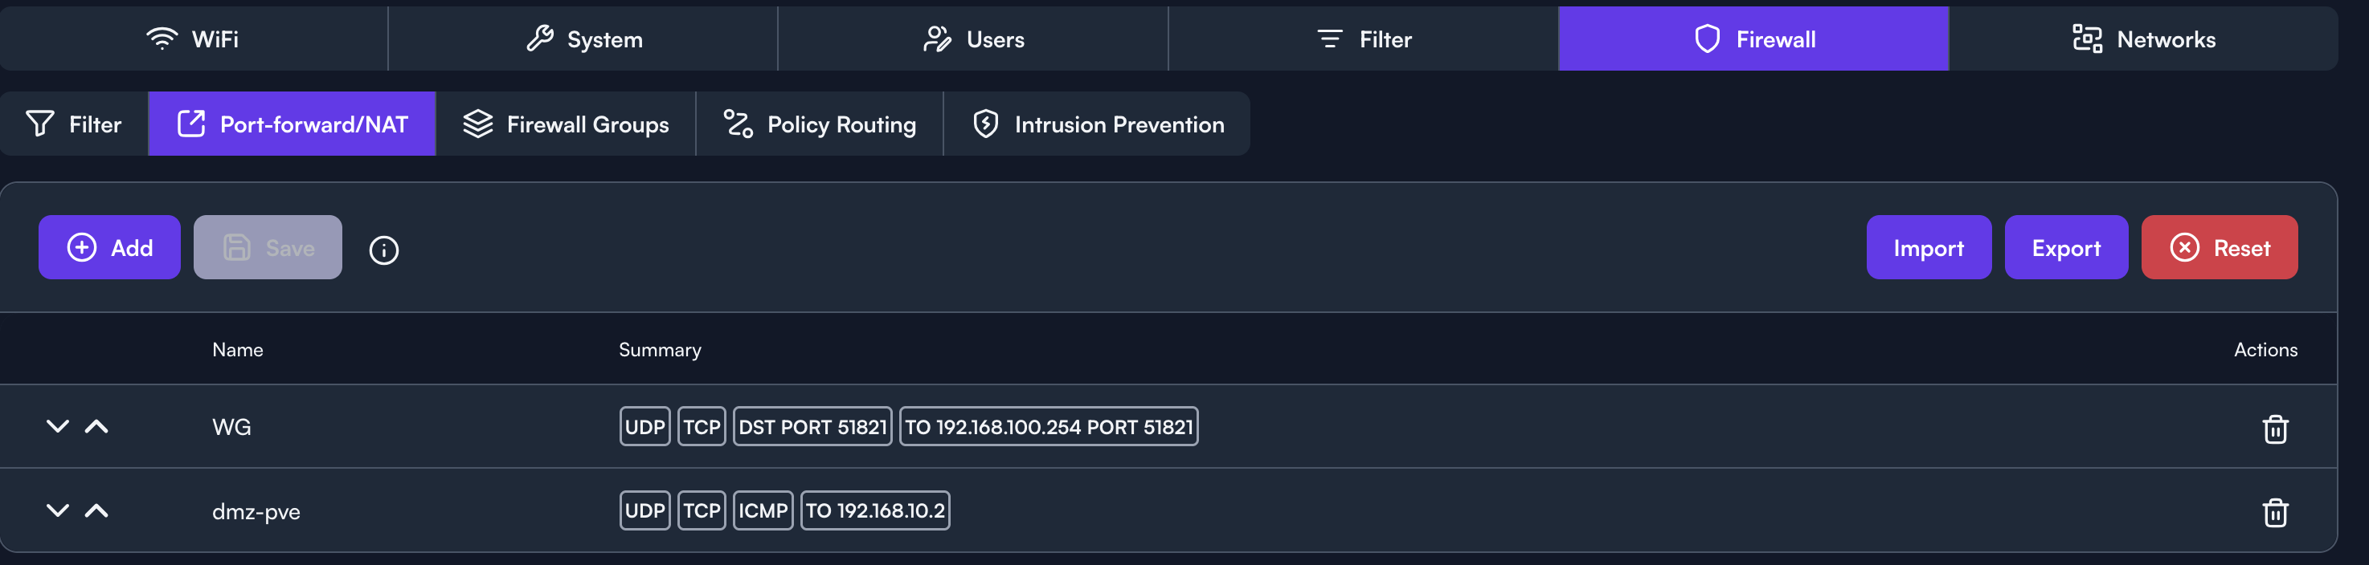
Task: Open the WiFi tab
Action: coord(193,39)
